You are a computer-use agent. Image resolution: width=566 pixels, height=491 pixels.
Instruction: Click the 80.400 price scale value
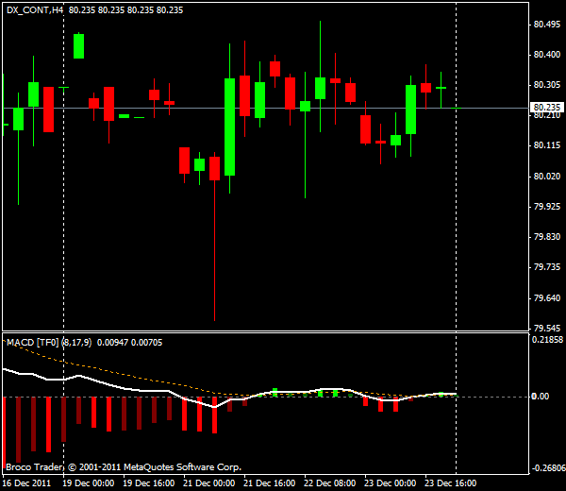547,55
